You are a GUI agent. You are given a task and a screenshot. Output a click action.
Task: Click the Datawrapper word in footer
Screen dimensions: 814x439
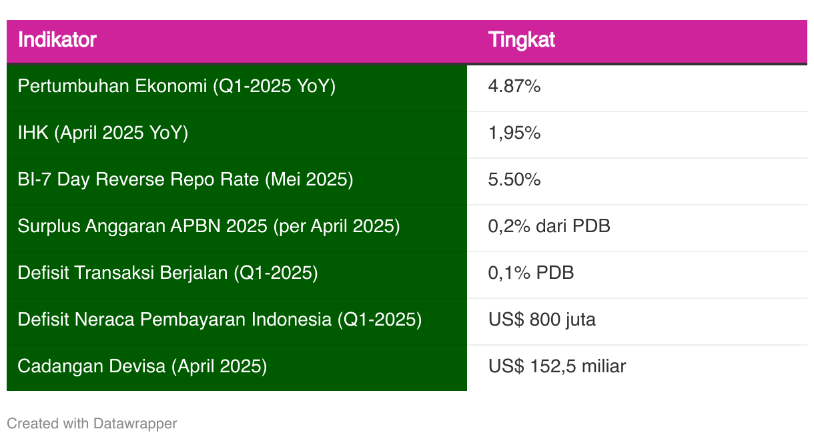(135, 423)
